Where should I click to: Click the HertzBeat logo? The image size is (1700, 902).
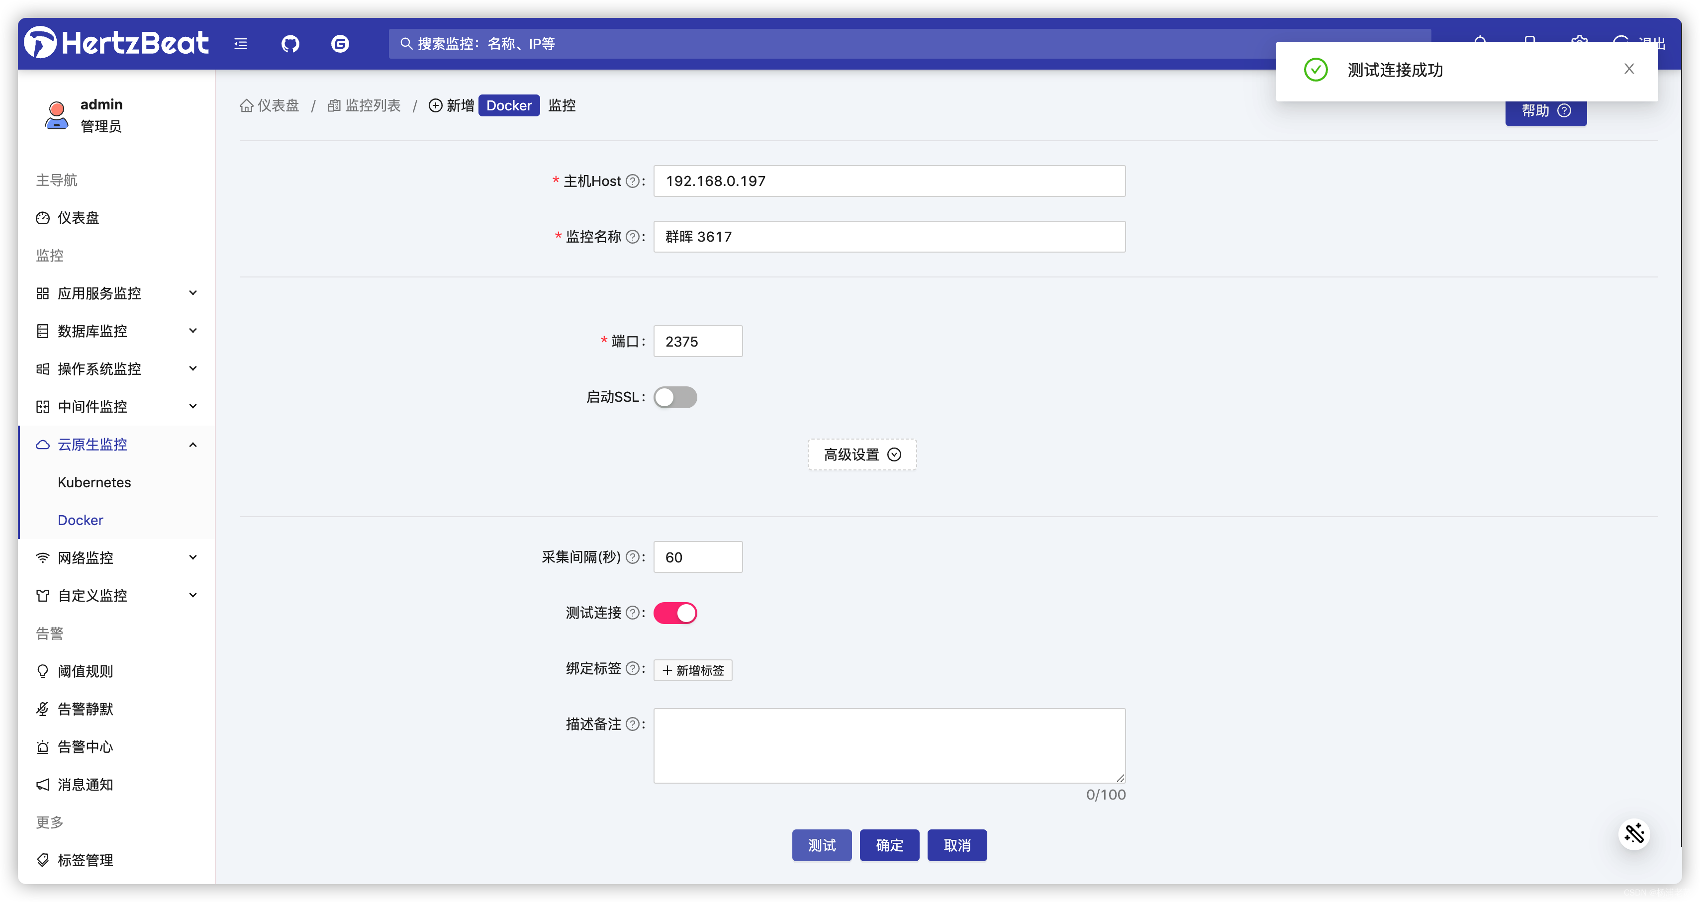click(x=117, y=43)
